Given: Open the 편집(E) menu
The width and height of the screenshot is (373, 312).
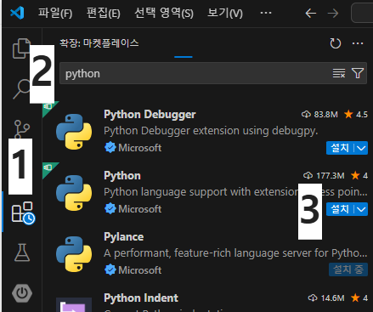Looking at the screenshot, I should tap(104, 13).
